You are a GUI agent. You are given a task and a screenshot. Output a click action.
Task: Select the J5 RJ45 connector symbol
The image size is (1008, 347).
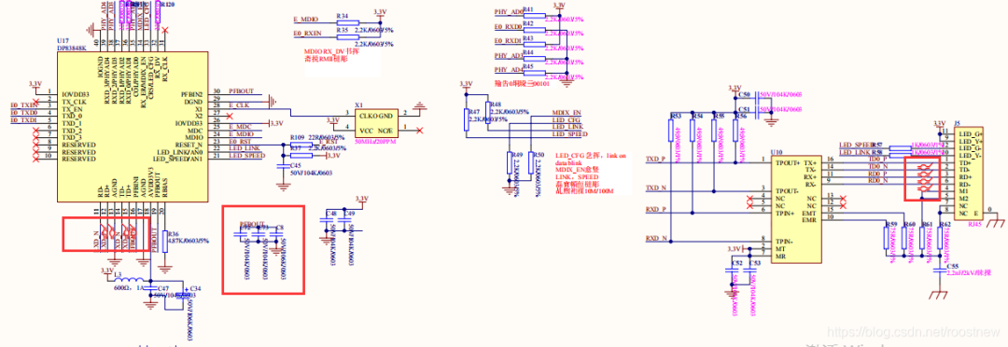coord(969,173)
